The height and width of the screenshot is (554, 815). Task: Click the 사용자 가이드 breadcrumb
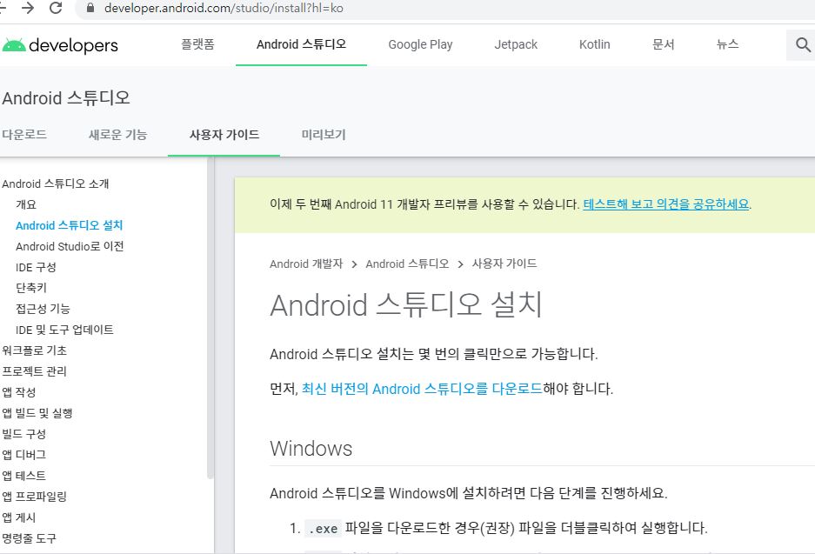[x=504, y=264]
